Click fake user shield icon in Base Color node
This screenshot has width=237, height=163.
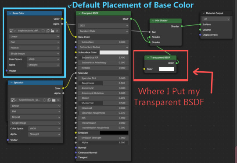pos(43,31)
